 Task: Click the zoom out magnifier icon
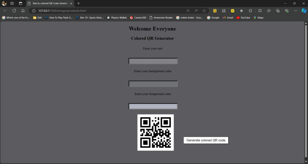pos(188,11)
